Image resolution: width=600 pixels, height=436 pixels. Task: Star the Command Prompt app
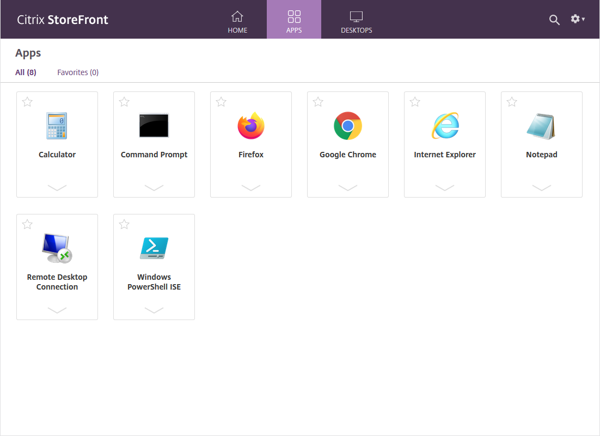click(x=124, y=102)
